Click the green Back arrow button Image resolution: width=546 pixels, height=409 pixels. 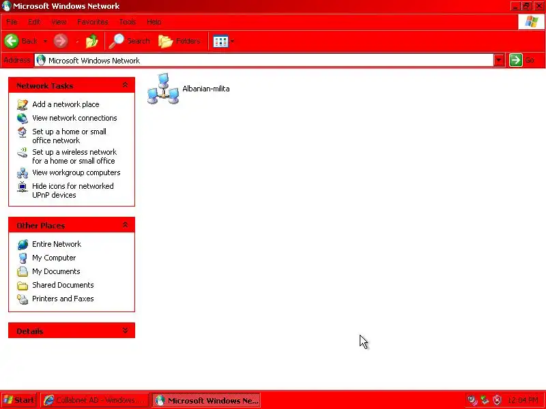tap(12, 41)
